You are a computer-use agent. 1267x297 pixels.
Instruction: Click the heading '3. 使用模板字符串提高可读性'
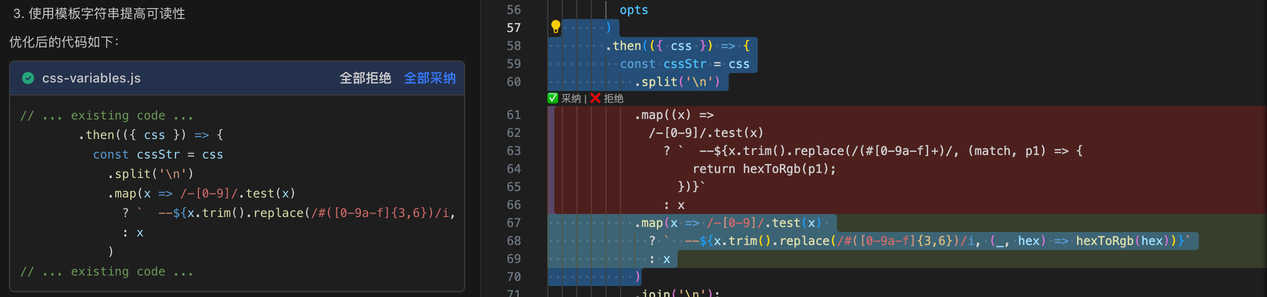click(99, 13)
